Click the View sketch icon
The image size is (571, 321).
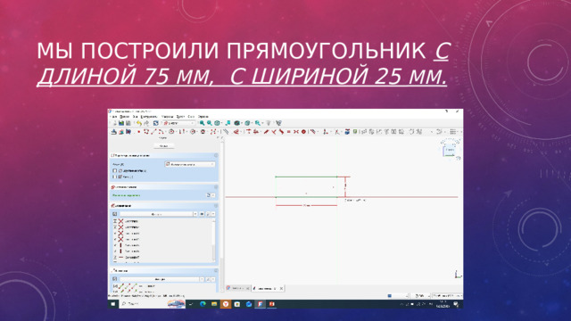121,132
